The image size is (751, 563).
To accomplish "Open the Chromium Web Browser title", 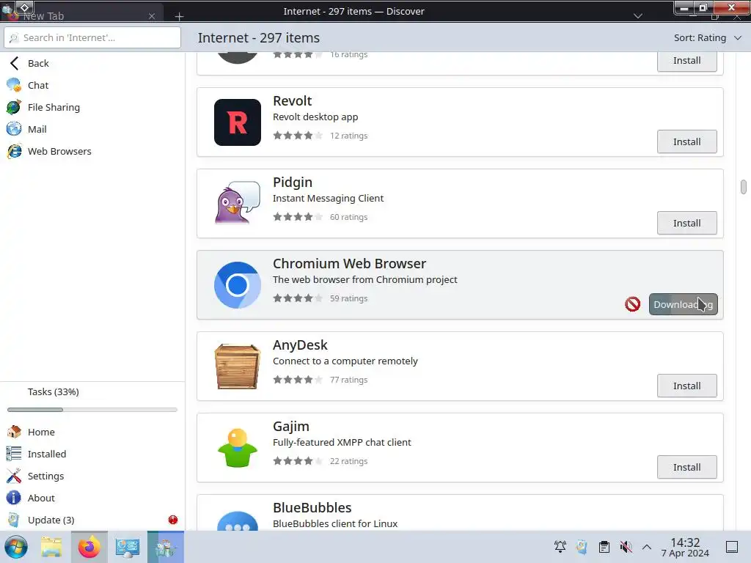I will point(349,264).
